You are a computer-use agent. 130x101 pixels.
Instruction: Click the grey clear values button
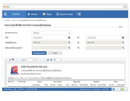[55, 53]
